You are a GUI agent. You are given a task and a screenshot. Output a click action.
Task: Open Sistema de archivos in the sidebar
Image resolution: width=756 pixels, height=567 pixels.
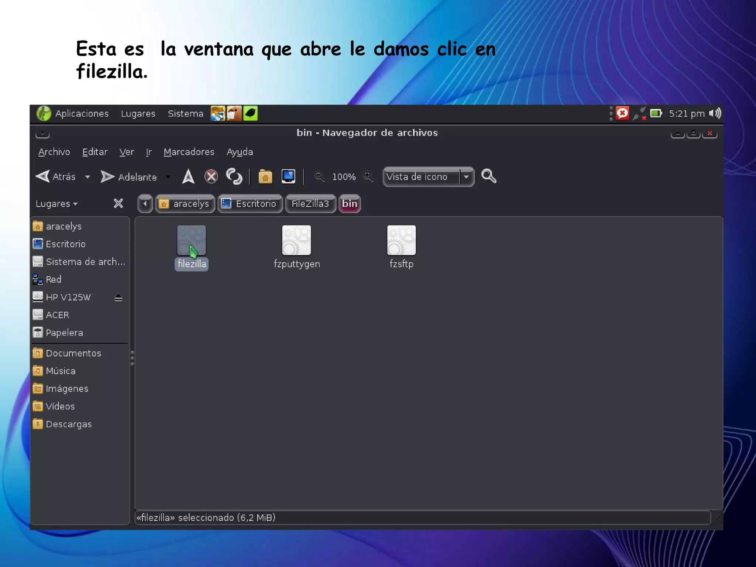pyautogui.click(x=80, y=262)
